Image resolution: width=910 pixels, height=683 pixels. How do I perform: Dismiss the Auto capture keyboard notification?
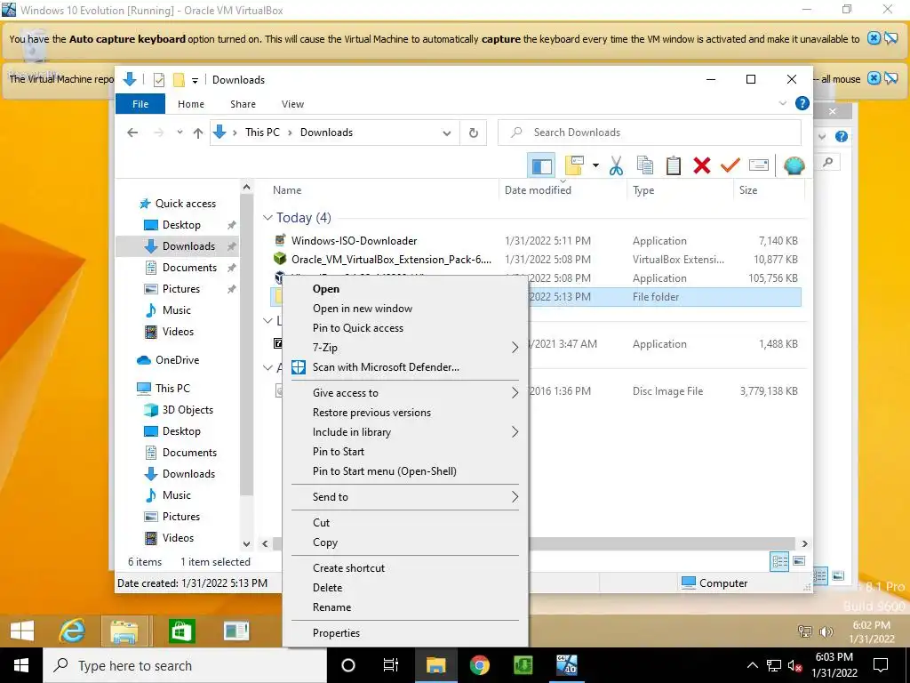point(874,38)
